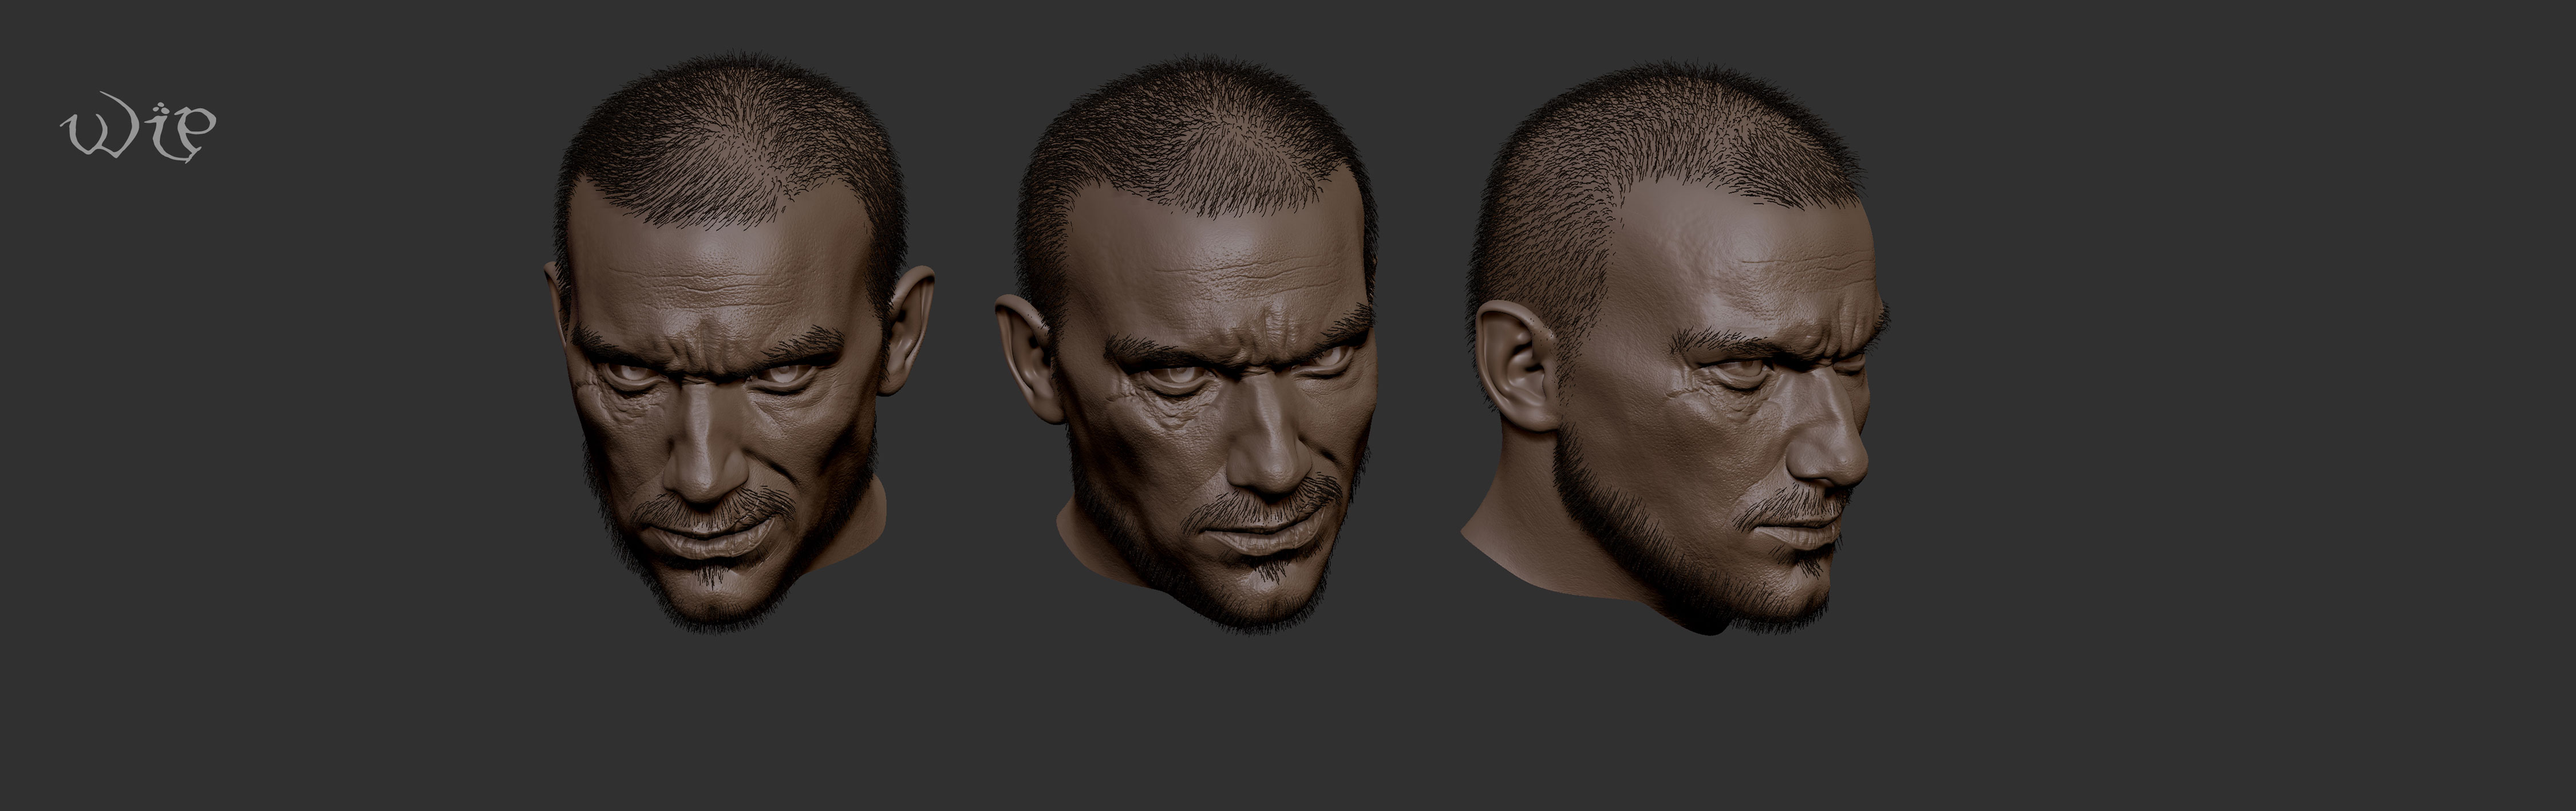The height and width of the screenshot is (811, 2576).
Task: Click the side-profile head render
Action: [1675, 349]
